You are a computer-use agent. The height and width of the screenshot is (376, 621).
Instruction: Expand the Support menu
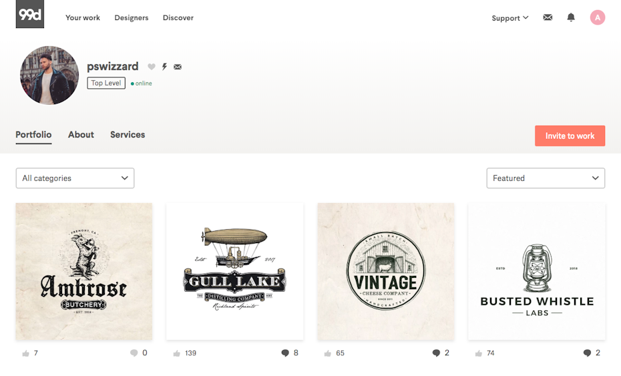point(510,18)
